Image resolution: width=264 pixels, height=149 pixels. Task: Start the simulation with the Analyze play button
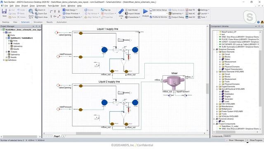pyautogui.click(x=145, y=12)
